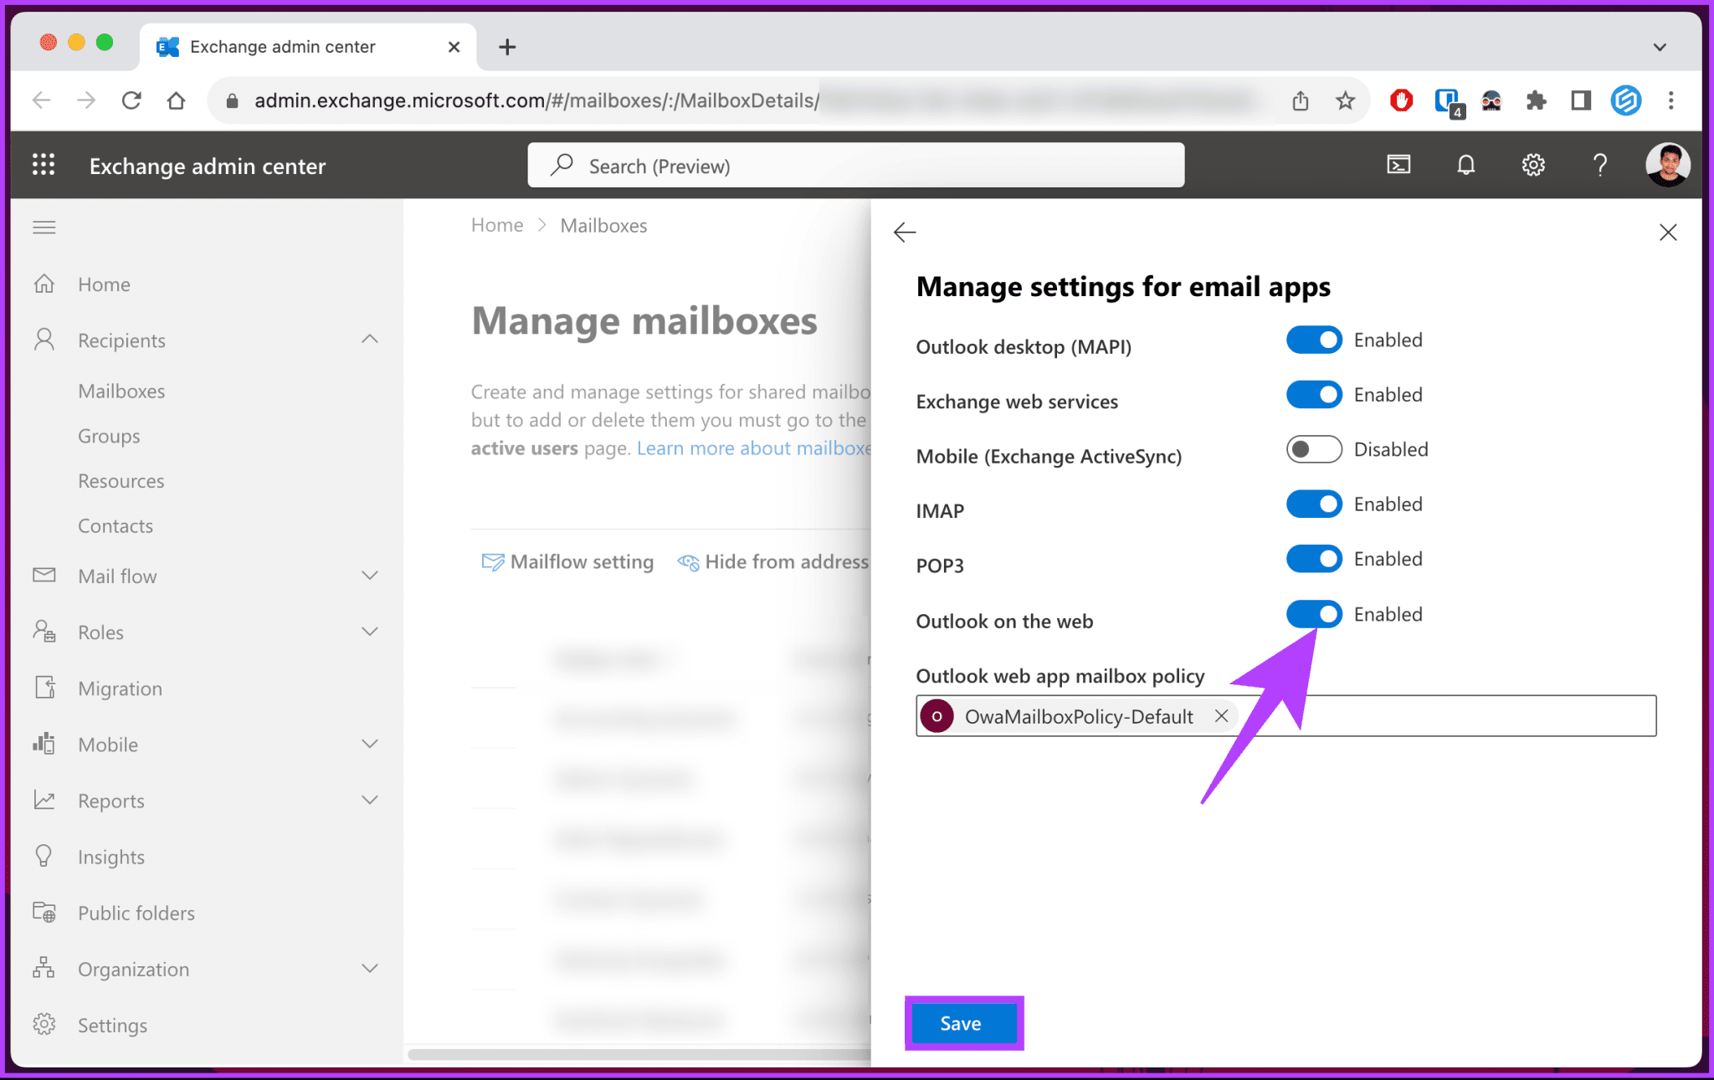The height and width of the screenshot is (1080, 1714).
Task: Click the Save button
Action: [962, 1022]
